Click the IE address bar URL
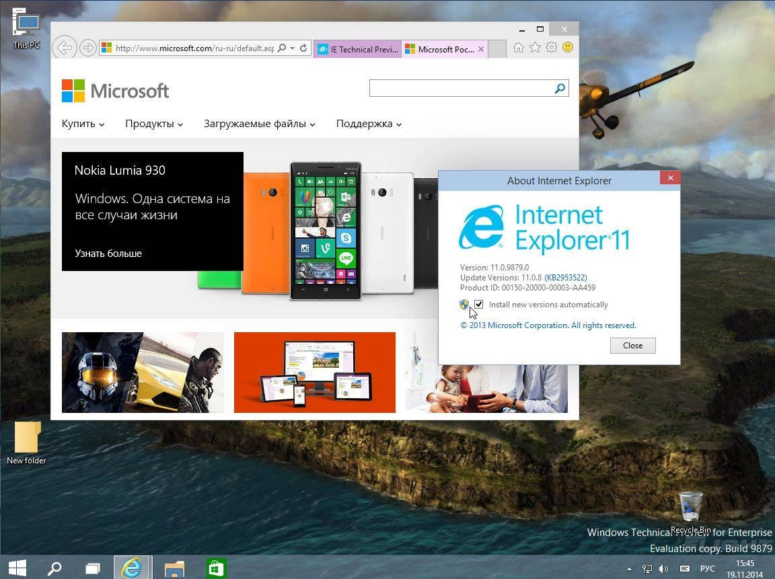775x579 pixels. [194, 48]
